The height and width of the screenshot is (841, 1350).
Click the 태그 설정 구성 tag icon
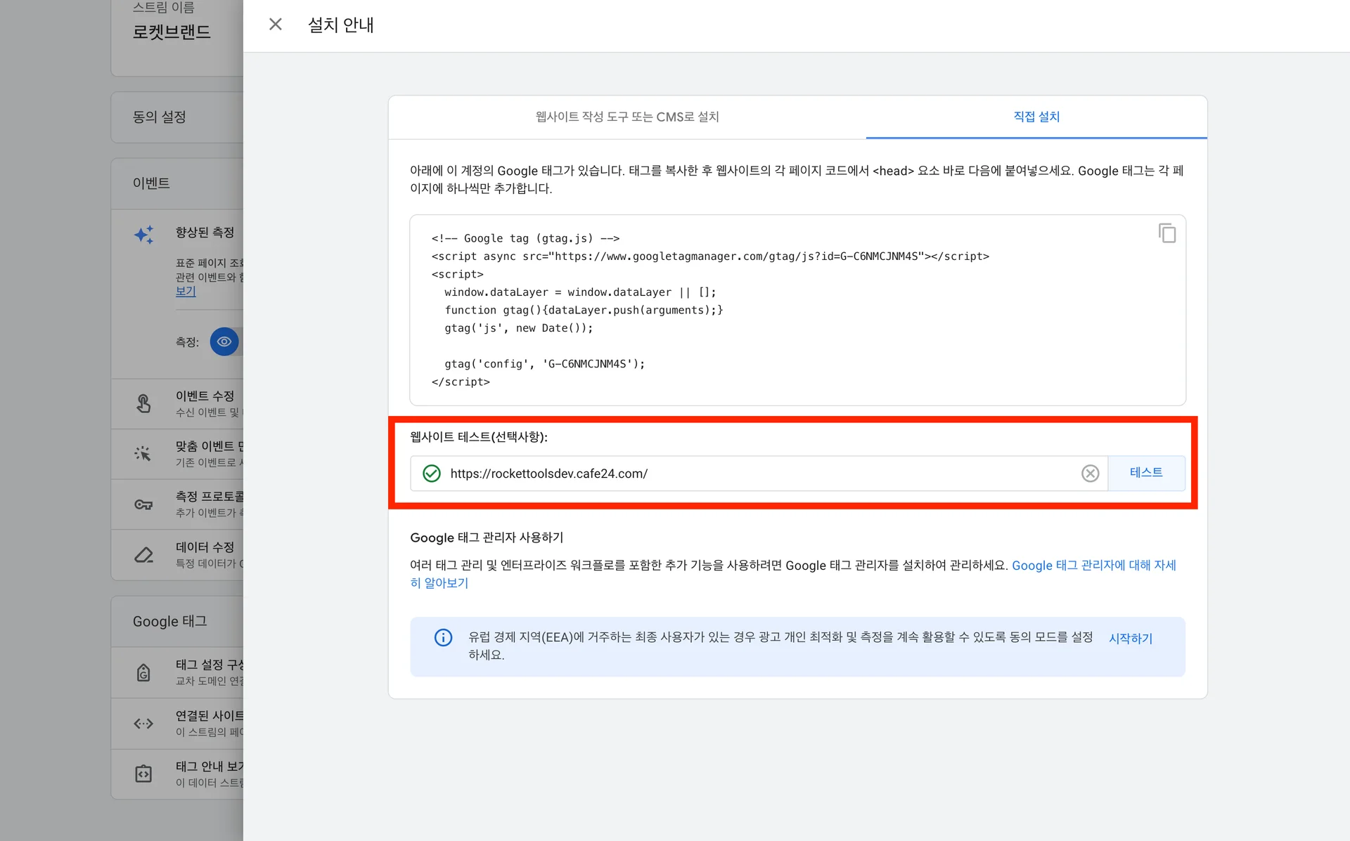(x=143, y=672)
